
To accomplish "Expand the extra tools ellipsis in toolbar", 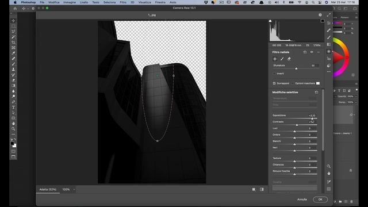I will [x=13, y=135].
